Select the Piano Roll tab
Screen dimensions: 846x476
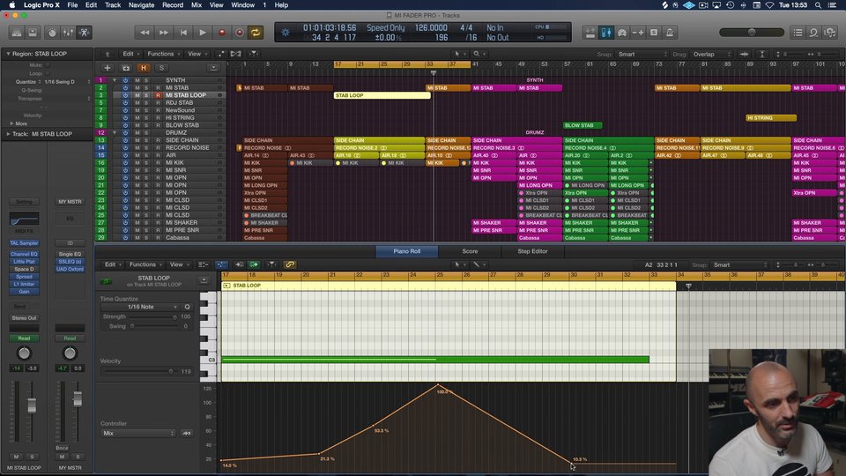pos(407,251)
